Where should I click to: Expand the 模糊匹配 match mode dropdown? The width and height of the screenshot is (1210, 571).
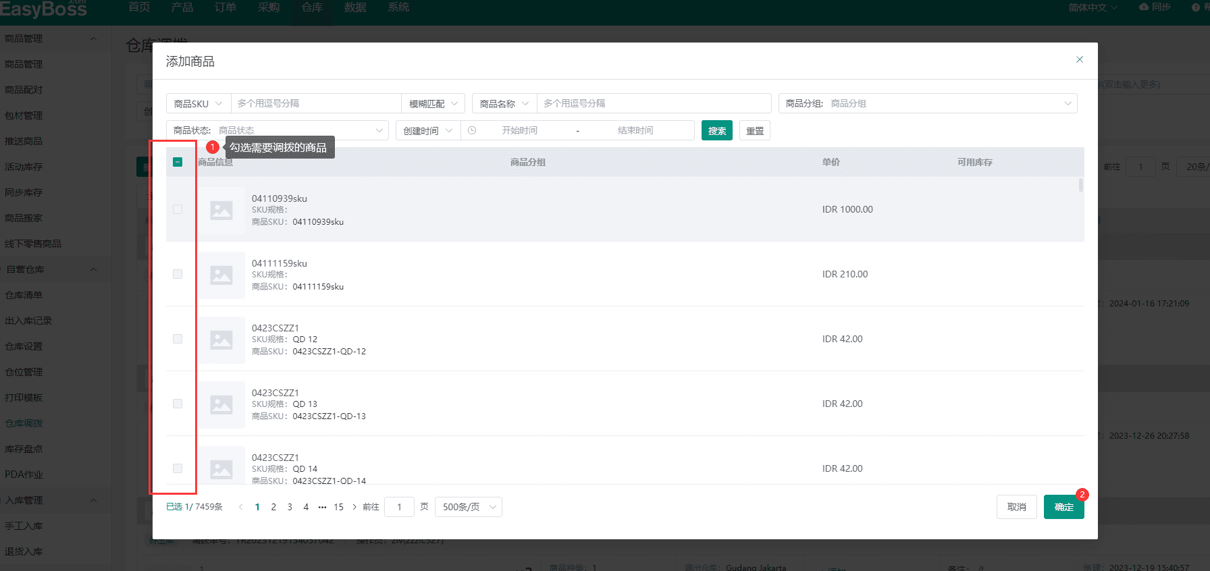click(x=433, y=103)
